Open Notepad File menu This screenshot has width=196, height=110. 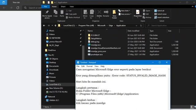point(78,66)
